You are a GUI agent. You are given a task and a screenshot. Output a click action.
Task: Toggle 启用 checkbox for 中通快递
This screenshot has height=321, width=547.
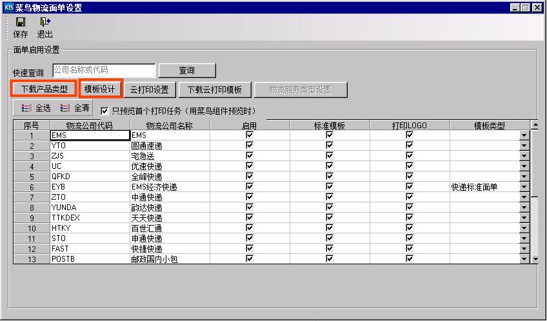pos(250,197)
